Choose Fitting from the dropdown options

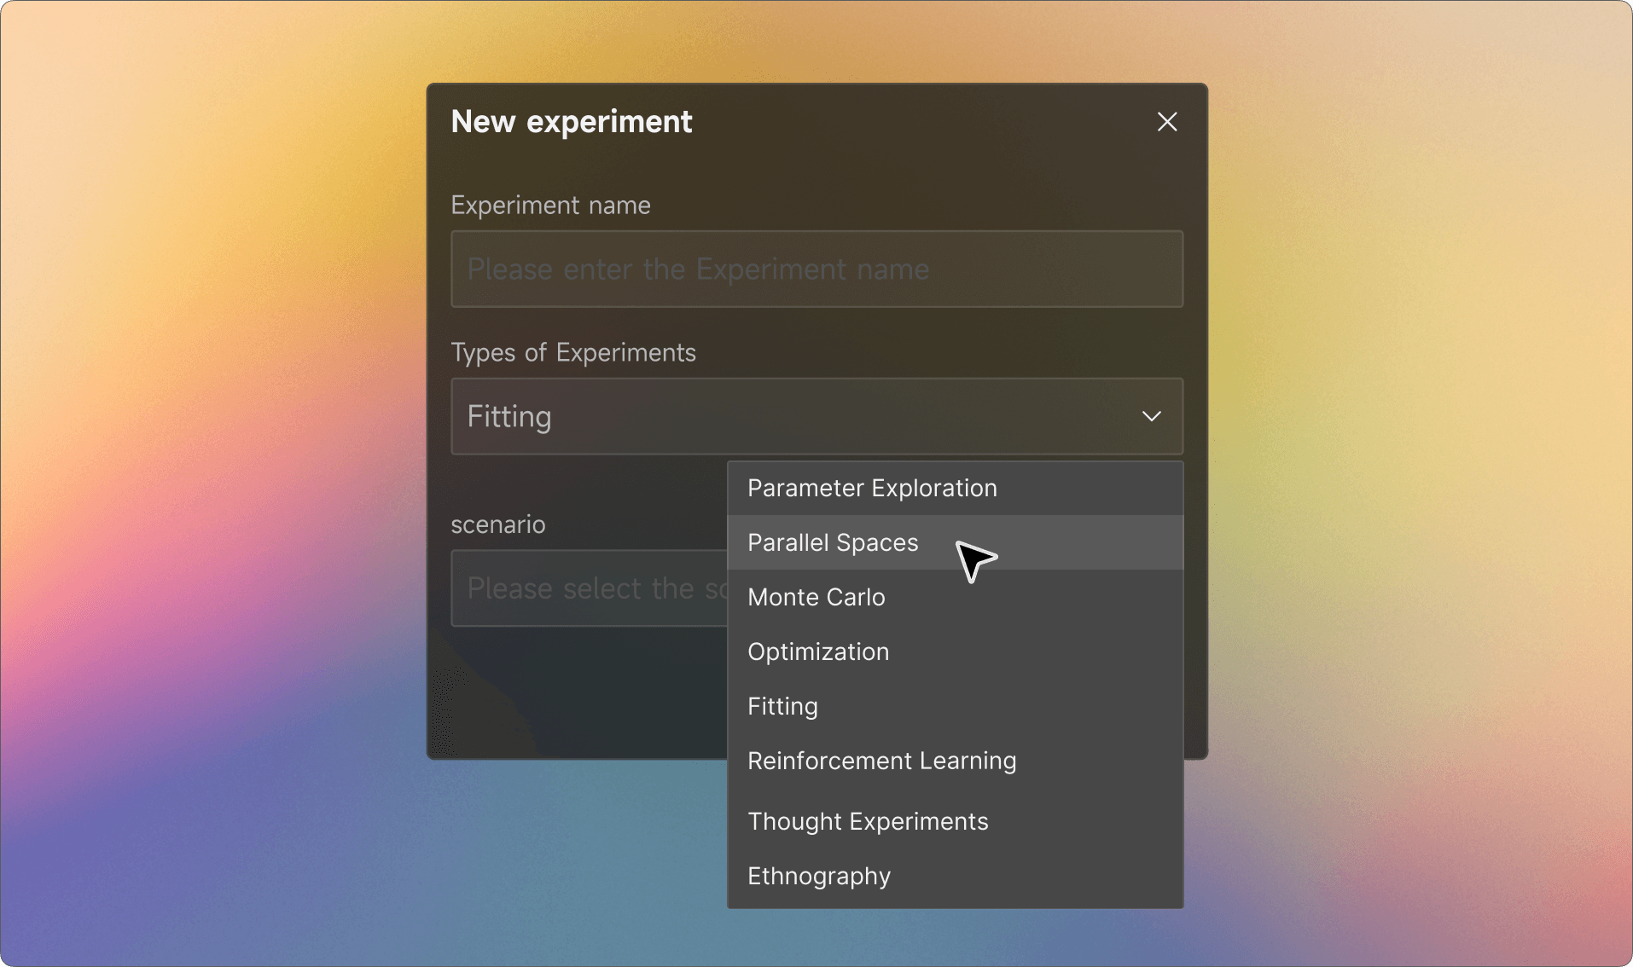tap(782, 707)
